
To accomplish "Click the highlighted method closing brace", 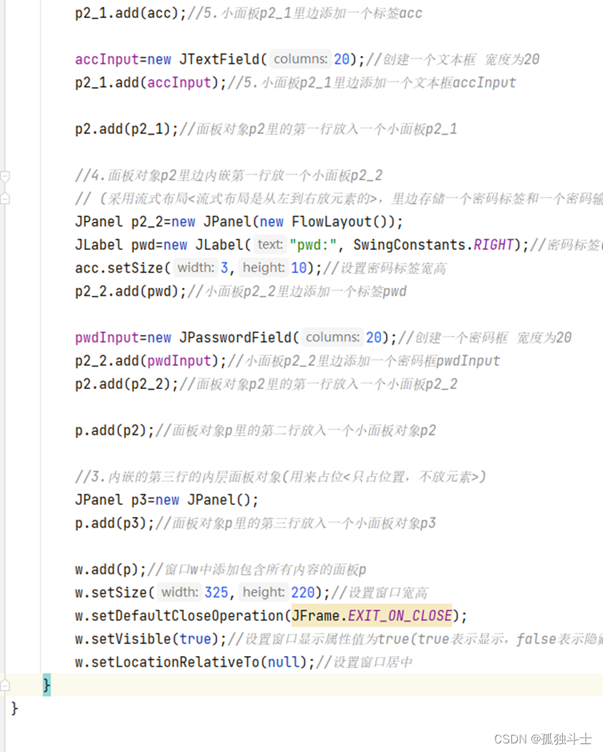I will coord(47,685).
